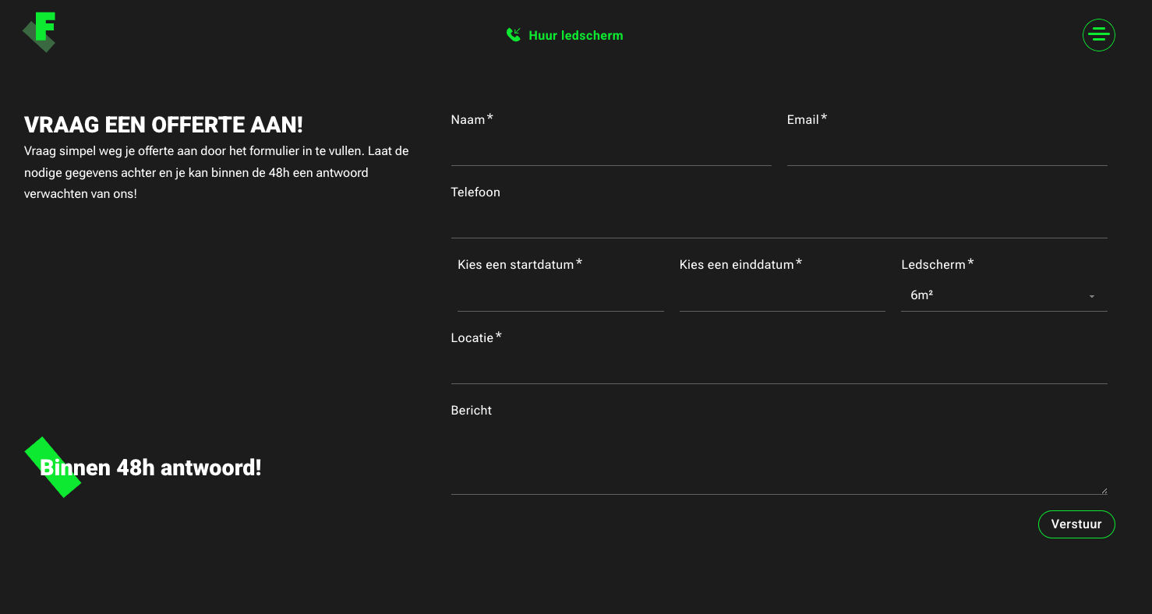The height and width of the screenshot is (614, 1152).
Task: Click the 'Kies een einddatum' label
Action: [737, 265]
